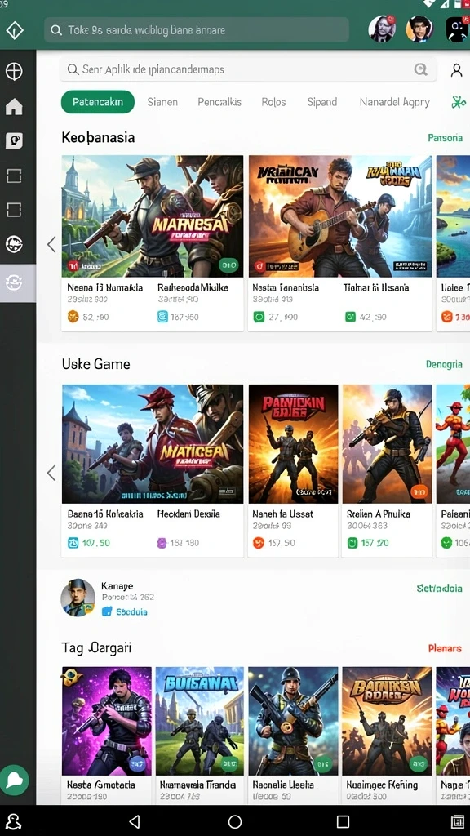Open the Denogria link by Uske Game
This screenshot has width=470, height=836.
pos(444,364)
